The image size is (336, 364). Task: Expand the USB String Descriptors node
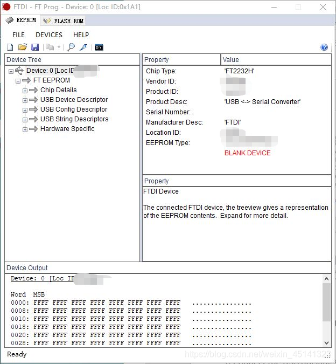tap(25, 120)
